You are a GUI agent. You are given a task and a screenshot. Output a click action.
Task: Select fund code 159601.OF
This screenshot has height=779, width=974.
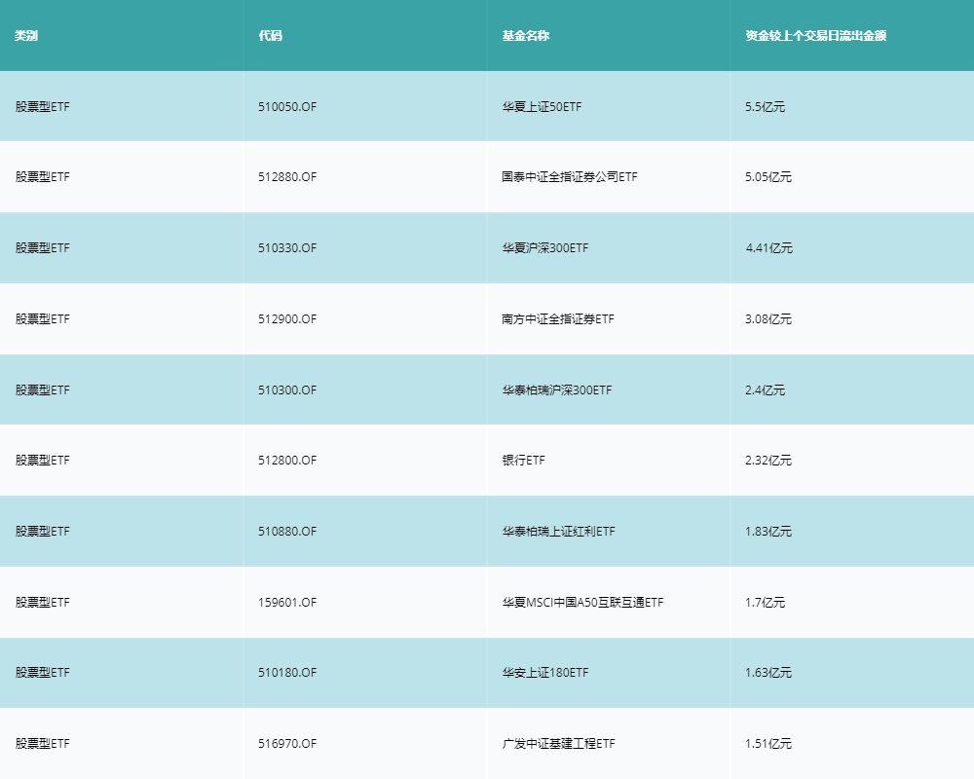287,602
